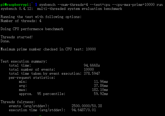Click the green pi@raspberrypi prompt text

[x=15, y=5]
